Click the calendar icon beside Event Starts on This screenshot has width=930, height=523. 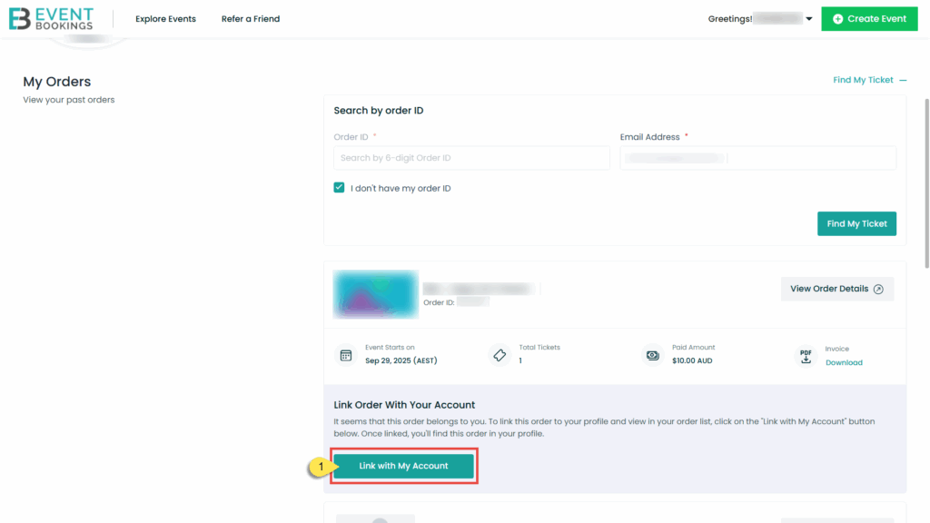pyautogui.click(x=345, y=355)
